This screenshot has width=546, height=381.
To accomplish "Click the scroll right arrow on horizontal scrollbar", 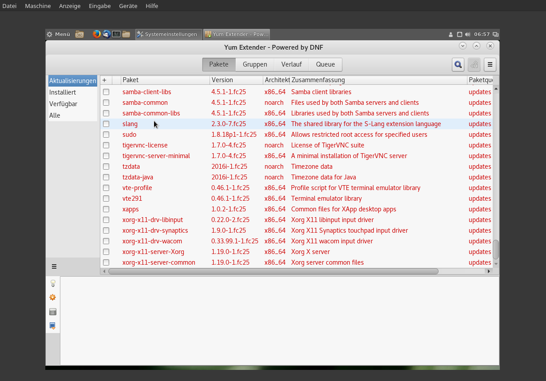I will tap(489, 271).
